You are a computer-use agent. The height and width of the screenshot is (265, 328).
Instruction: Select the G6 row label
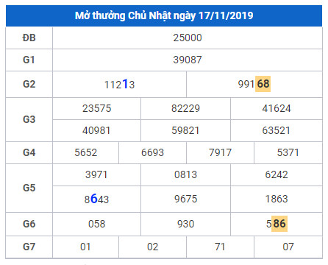coord(29,224)
